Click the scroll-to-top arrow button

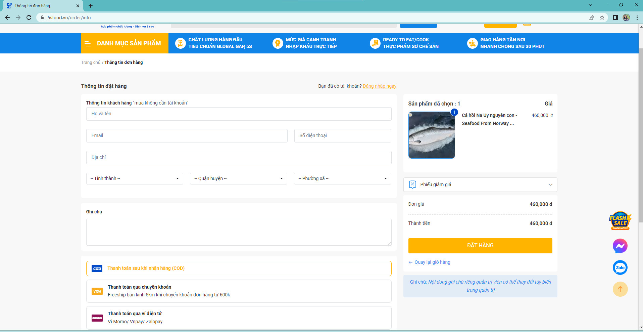pos(620,289)
